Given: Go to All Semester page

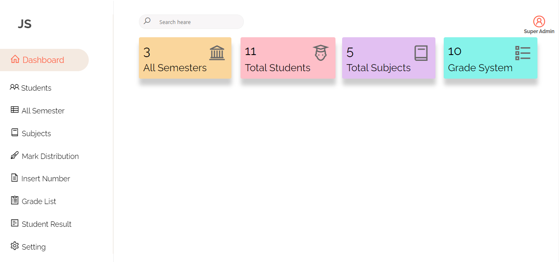Looking at the screenshot, I should click(43, 111).
